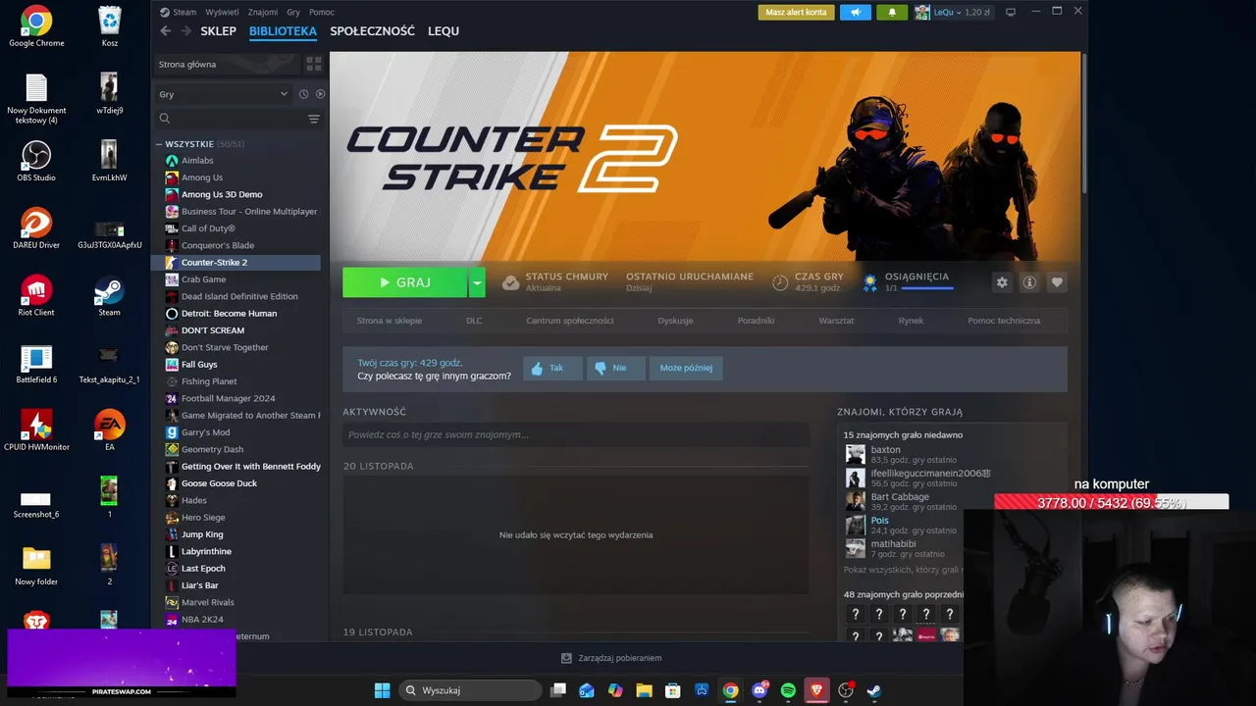Click the Steam window vertical scrollbar
Screen dimensions: 1256x706
point(1083,123)
